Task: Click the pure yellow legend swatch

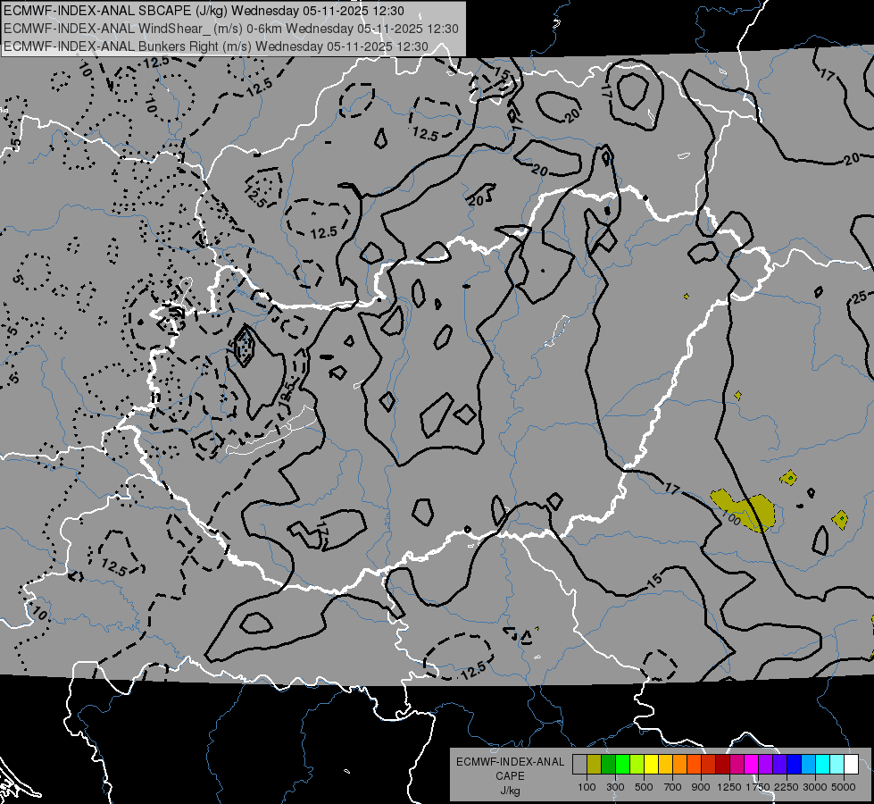Action: (x=651, y=764)
